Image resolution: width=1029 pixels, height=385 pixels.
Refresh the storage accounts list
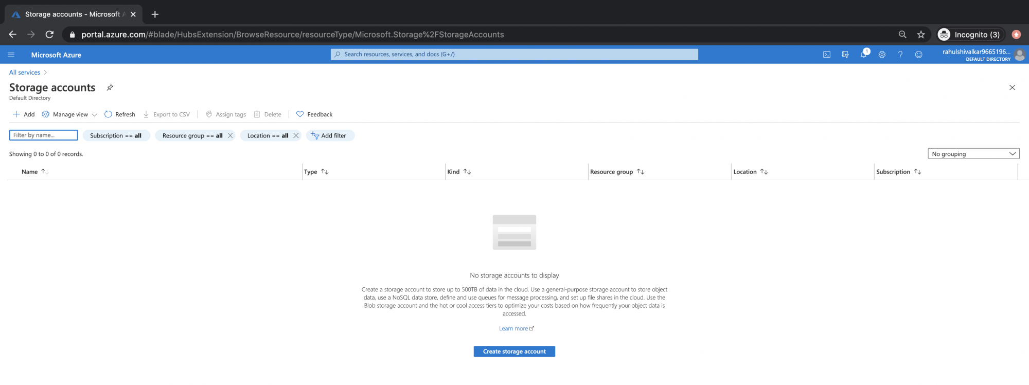[x=120, y=114]
